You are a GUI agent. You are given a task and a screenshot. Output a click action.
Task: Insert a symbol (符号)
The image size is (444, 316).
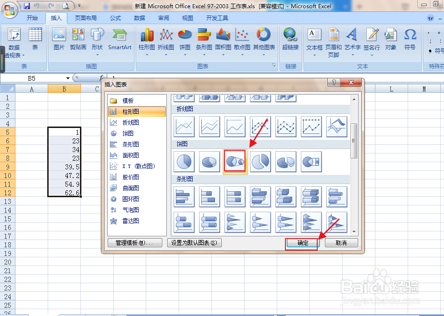(x=410, y=39)
